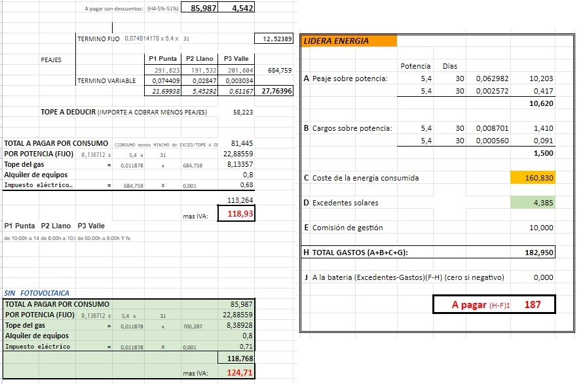Select the bold 10,620 subtotal cell
Image resolution: width=585 pixels, height=384 pixels.
533,103
